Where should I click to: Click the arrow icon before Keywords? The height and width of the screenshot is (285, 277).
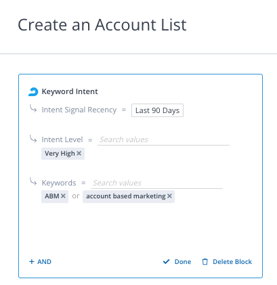click(x=33, y=181)
